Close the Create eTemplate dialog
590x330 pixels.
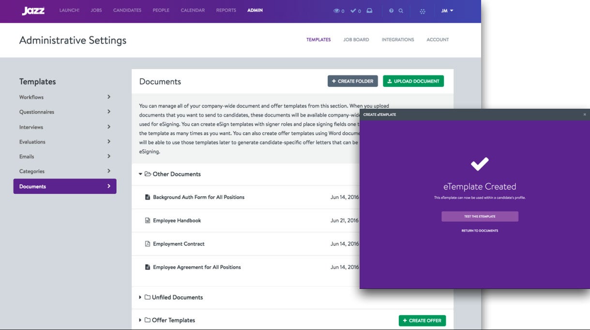(585, 115)
